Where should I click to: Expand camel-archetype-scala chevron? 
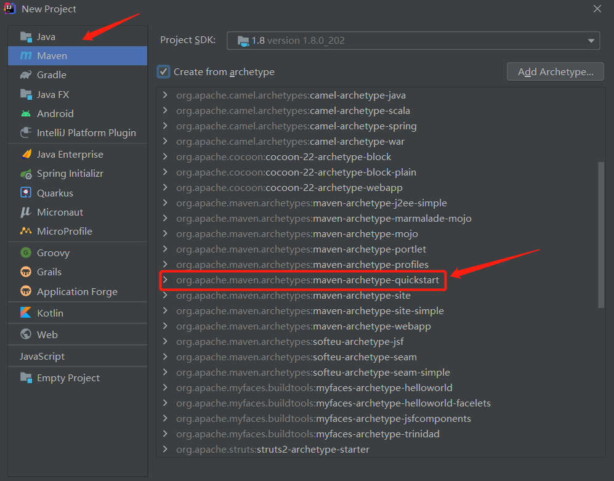point(165,110)
